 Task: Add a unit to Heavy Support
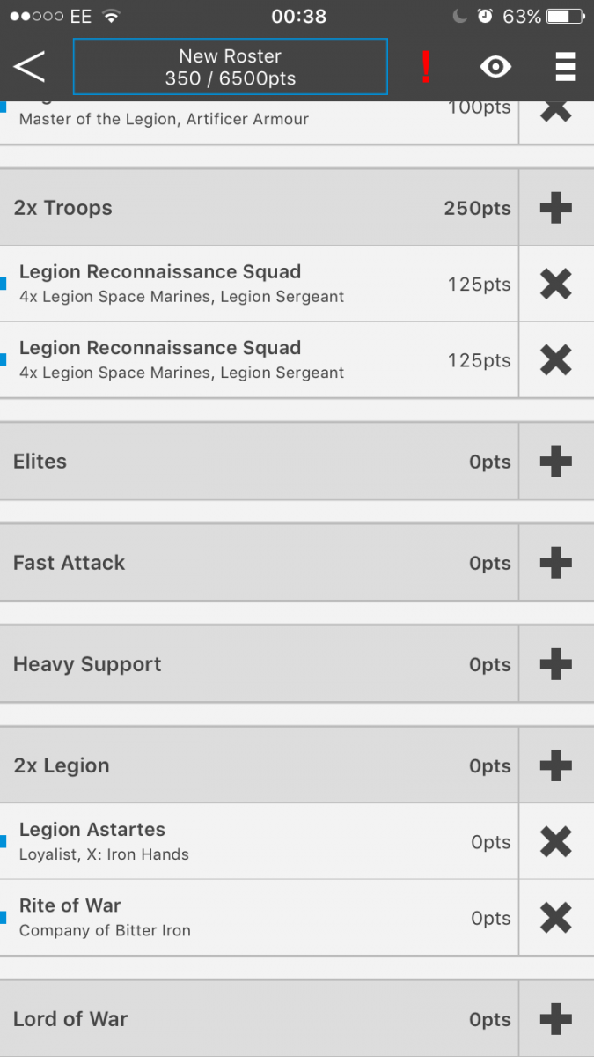555,664
